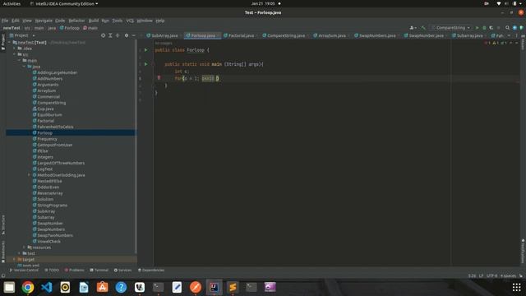Select StringPrograms class in tree
The width and height of the screenshot is (526, 296).
coord(52,205)
